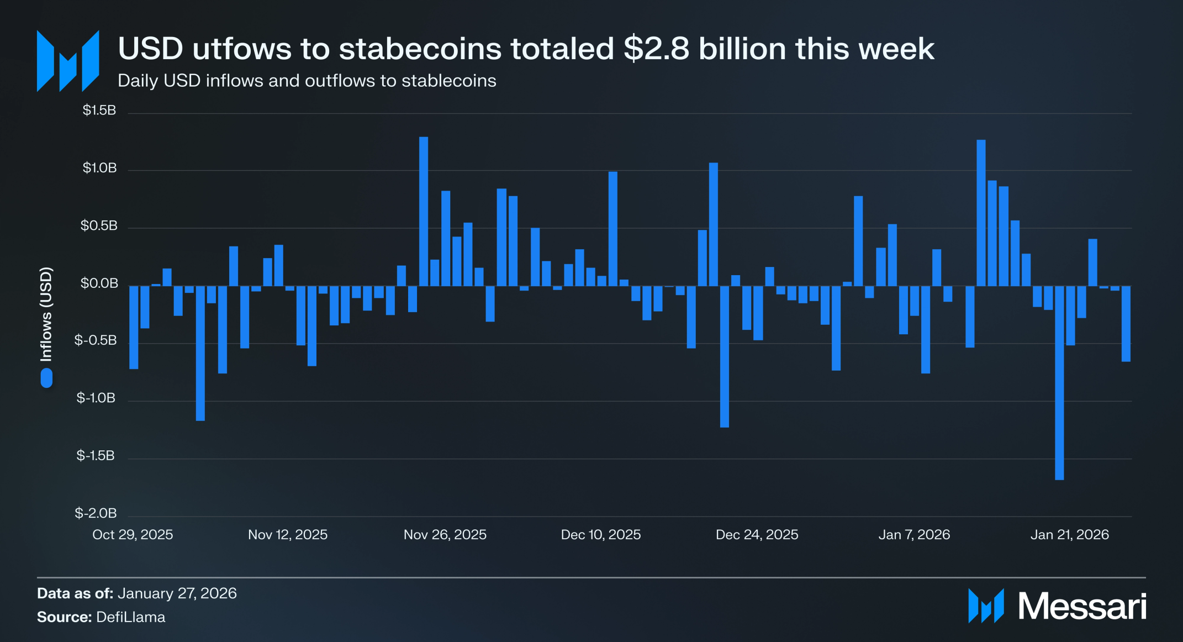1183x642 pixels.
Task: Click the Messari logo icon beside the title
Action: [x=68, y=61]
